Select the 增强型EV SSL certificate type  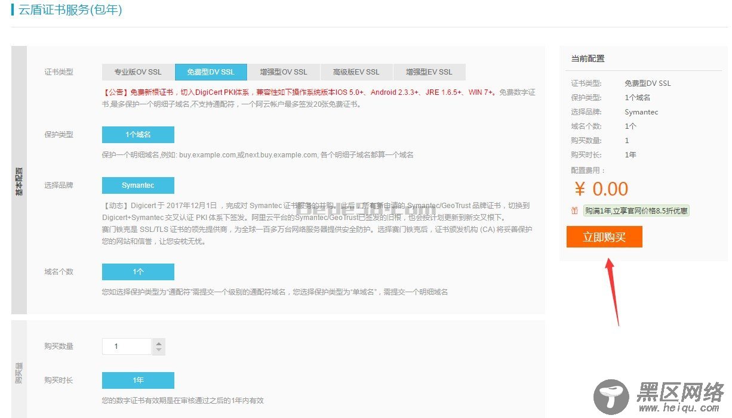pyautogui.click(x=429, y=72)
